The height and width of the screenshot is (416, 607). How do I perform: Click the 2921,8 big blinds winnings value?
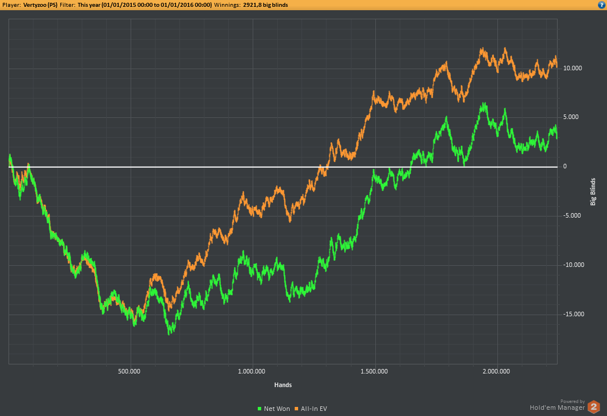(266, 5)
